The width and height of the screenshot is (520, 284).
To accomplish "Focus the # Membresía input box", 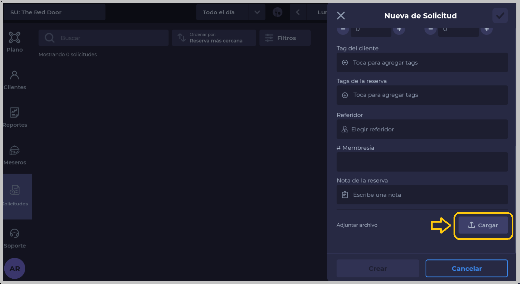I will tap(422, 162).
